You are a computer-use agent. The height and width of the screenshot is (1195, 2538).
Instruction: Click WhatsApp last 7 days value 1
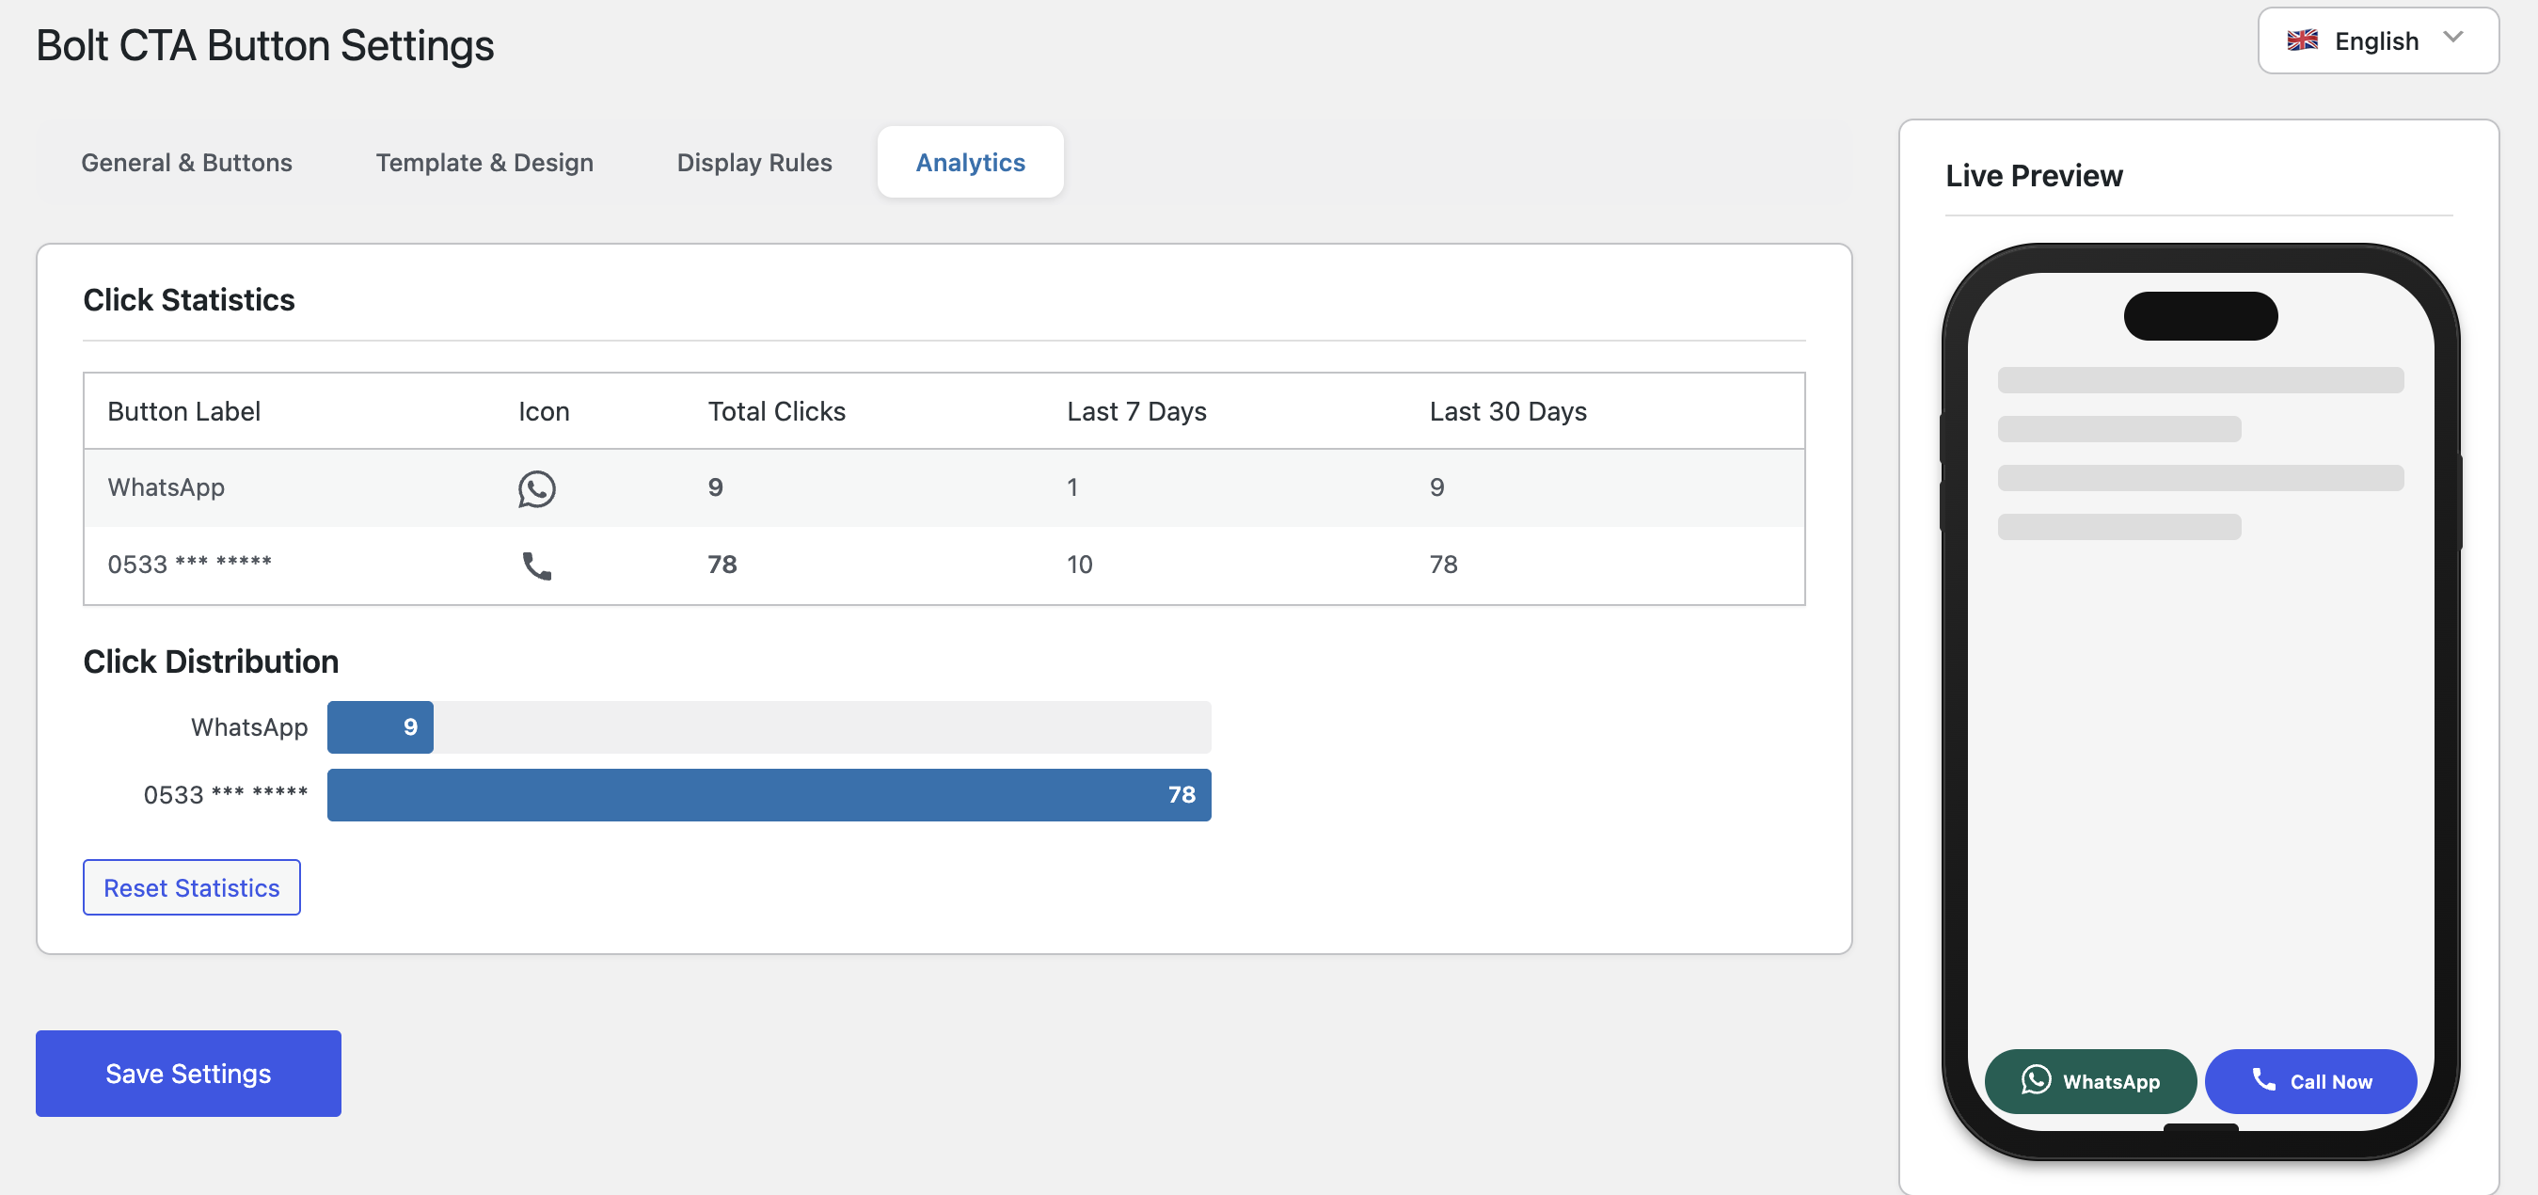click(x=1072, y=487)
